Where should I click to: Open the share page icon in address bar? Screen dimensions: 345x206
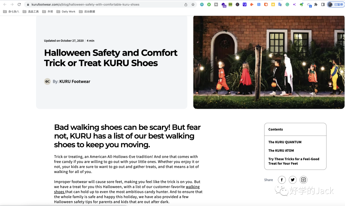coord(186,4)
